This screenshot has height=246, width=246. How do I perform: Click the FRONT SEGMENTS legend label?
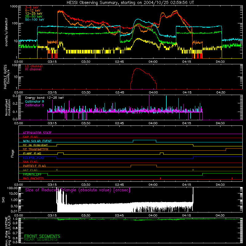42,236
